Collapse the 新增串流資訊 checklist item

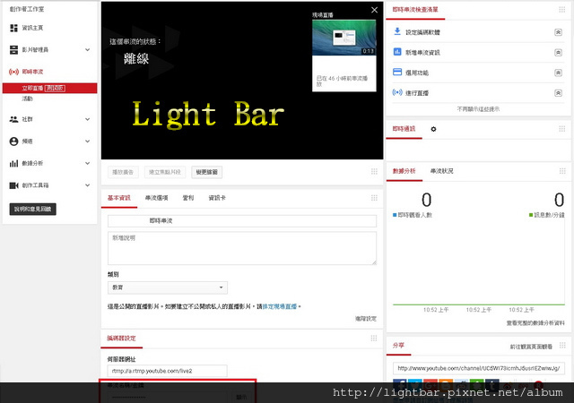[x=558, y=53]
